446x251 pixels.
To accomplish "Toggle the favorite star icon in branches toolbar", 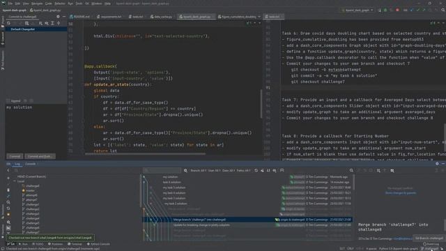I will (8, 214).
